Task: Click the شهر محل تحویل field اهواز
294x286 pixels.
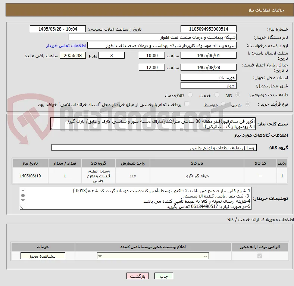Action: 209,86
